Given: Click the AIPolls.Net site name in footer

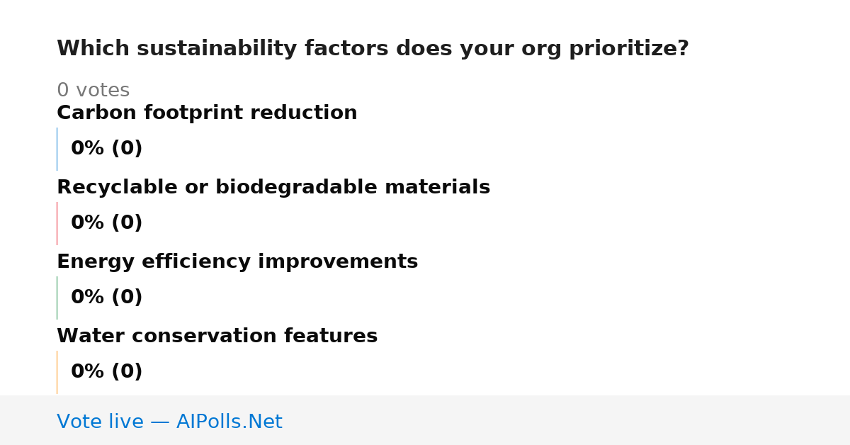Looking at the screenshot, I should [229, 422].
